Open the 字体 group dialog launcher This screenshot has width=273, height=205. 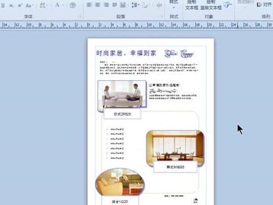tap(80, 17)
